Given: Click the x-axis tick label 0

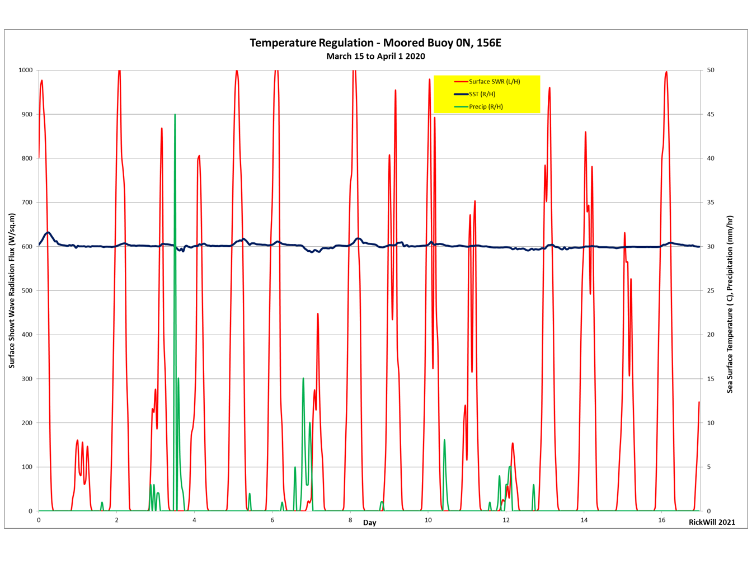Looking at the screenshot, I should [39, 520].
